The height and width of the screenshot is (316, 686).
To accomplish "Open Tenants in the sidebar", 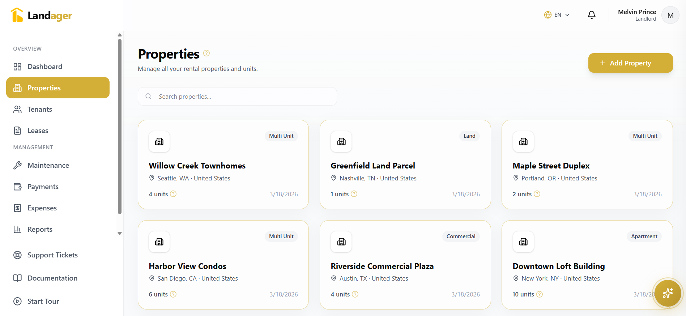I will click(x=40, y=109).
